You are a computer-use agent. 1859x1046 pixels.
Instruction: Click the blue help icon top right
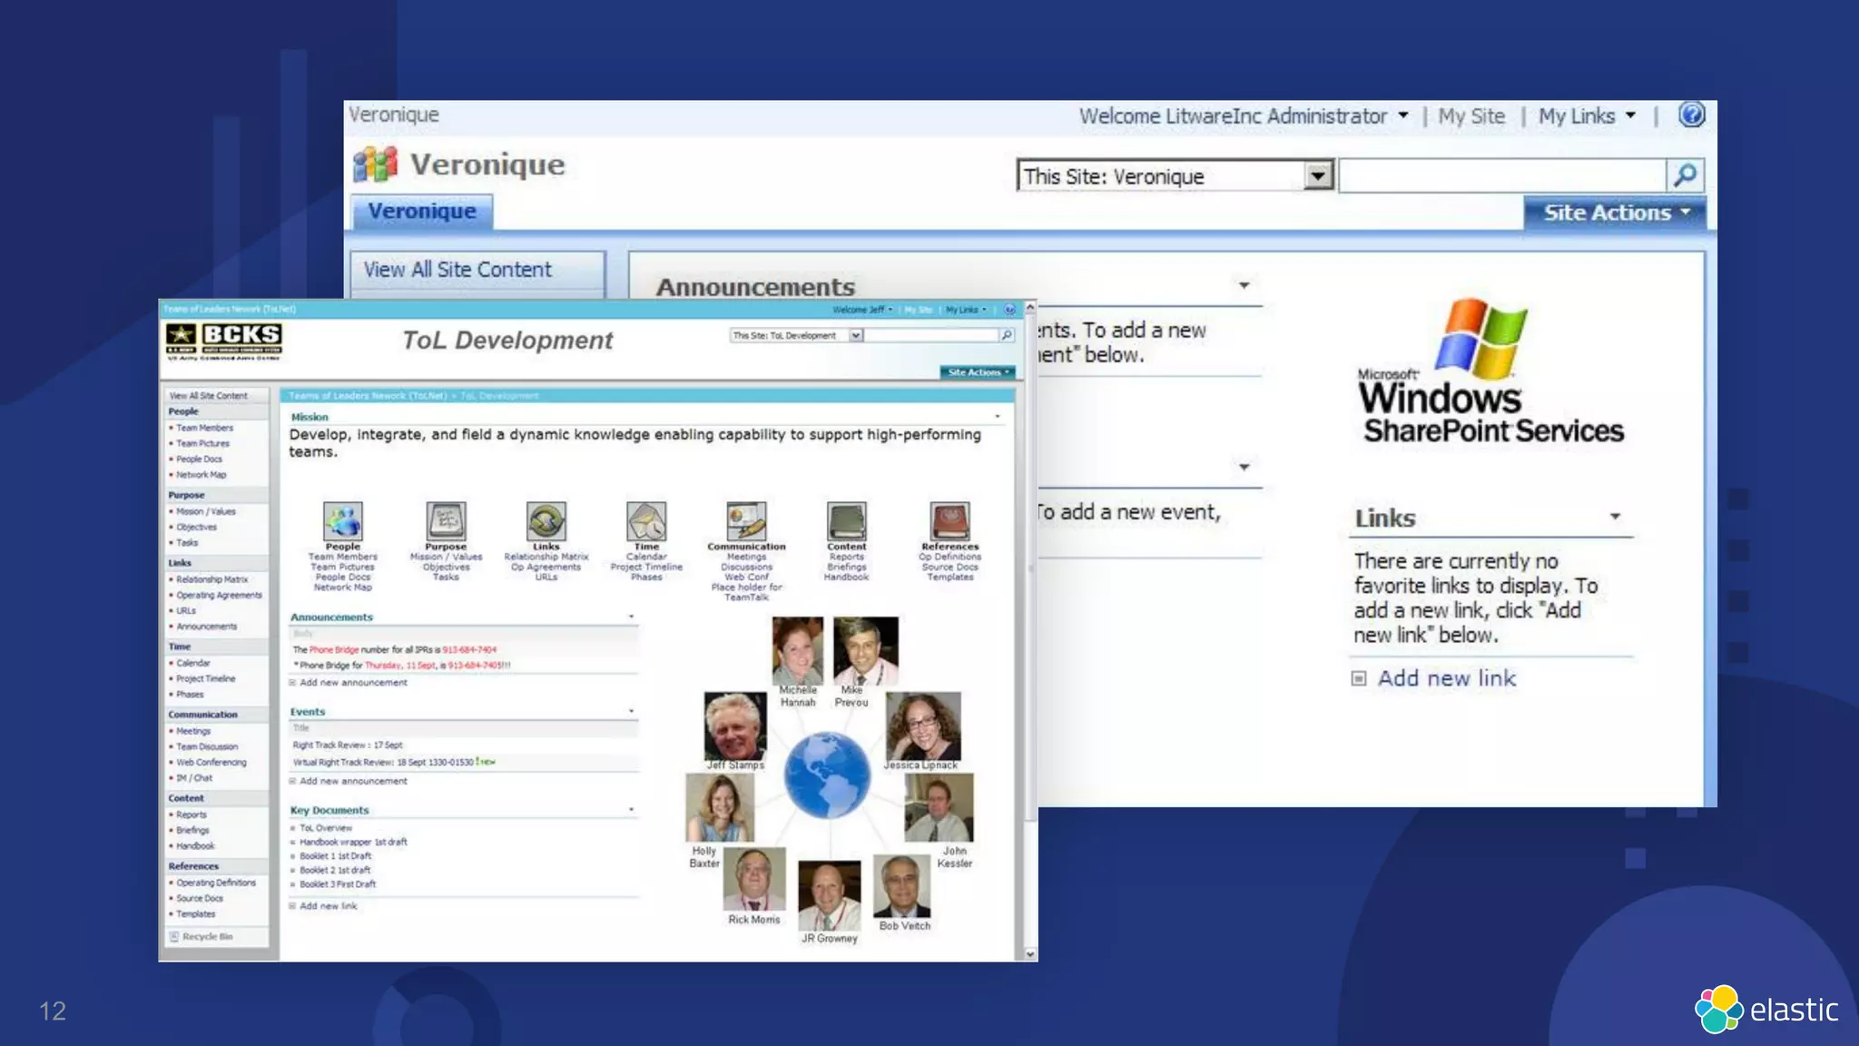[1691, 114]
